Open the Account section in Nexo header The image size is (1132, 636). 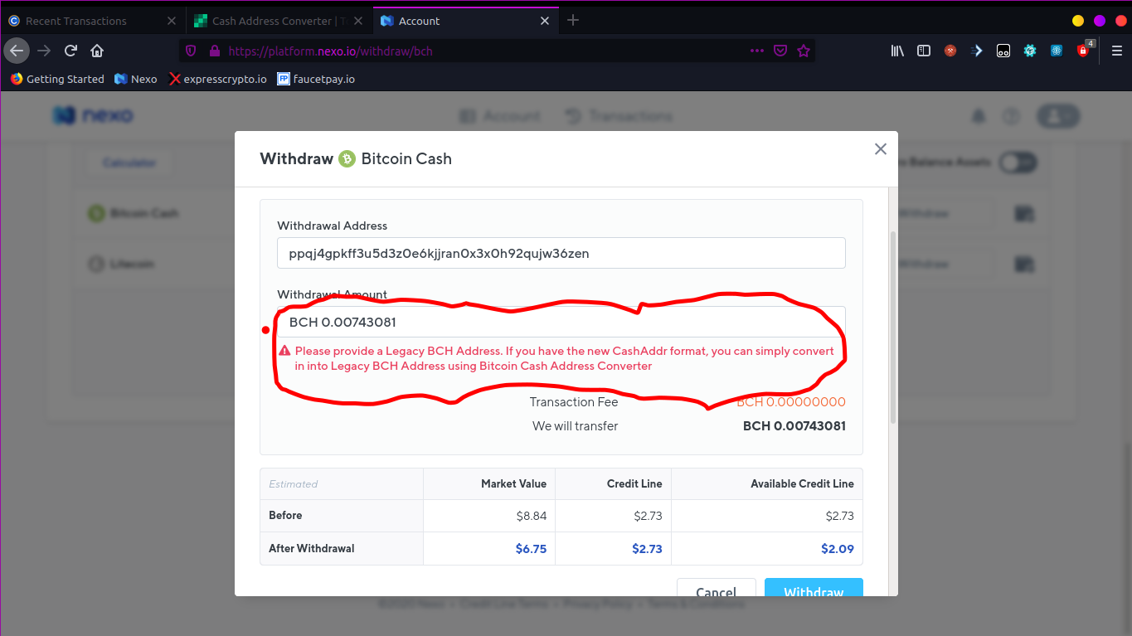[x=500, y=116]
